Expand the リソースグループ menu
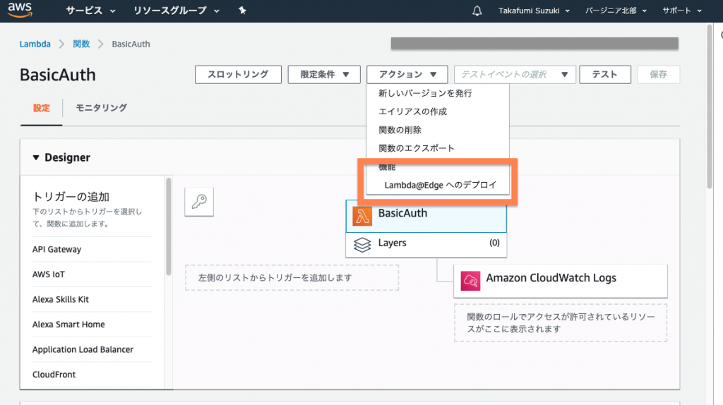723x405 pixels. 177,11
